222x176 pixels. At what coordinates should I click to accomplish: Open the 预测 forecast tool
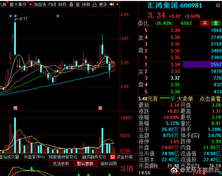point(86,4)
